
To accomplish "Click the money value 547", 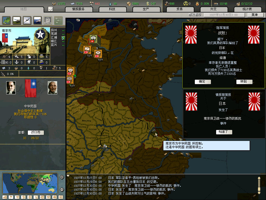I will (153, 4).
